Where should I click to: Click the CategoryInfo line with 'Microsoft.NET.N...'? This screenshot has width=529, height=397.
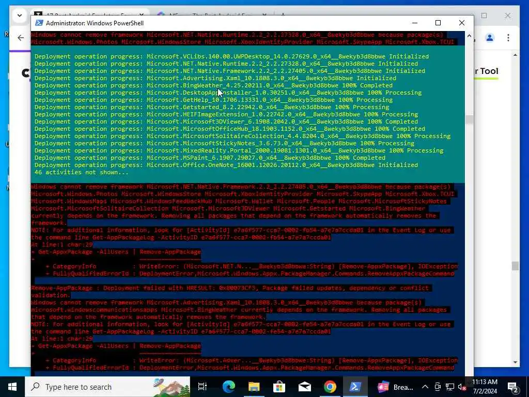pos(252,266)
